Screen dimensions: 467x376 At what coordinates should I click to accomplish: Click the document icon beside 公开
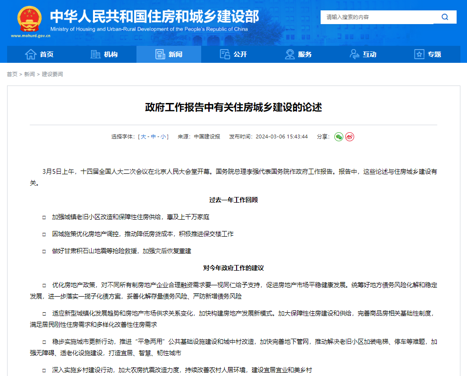point(225,54)
